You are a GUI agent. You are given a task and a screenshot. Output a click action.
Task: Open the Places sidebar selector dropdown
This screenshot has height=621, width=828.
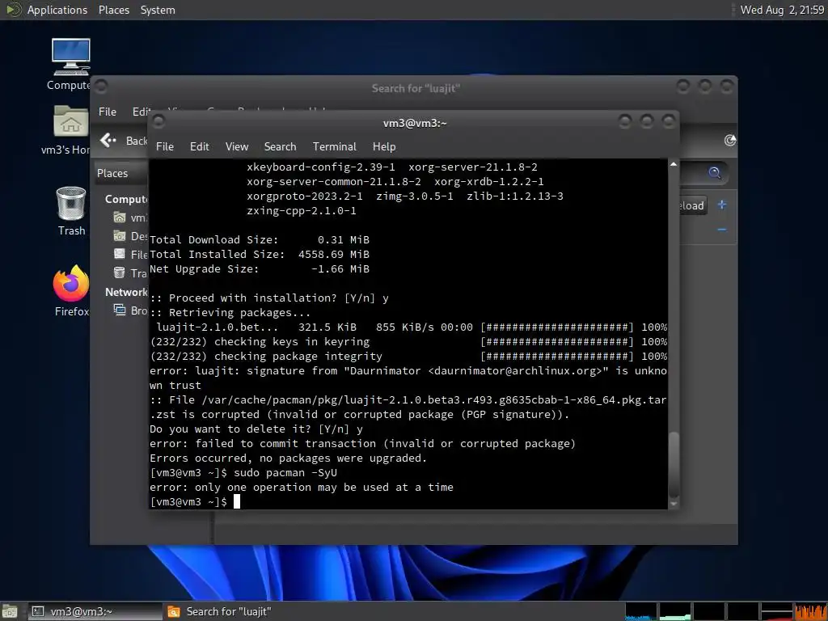pyautogui.click(x=120, y=173)
